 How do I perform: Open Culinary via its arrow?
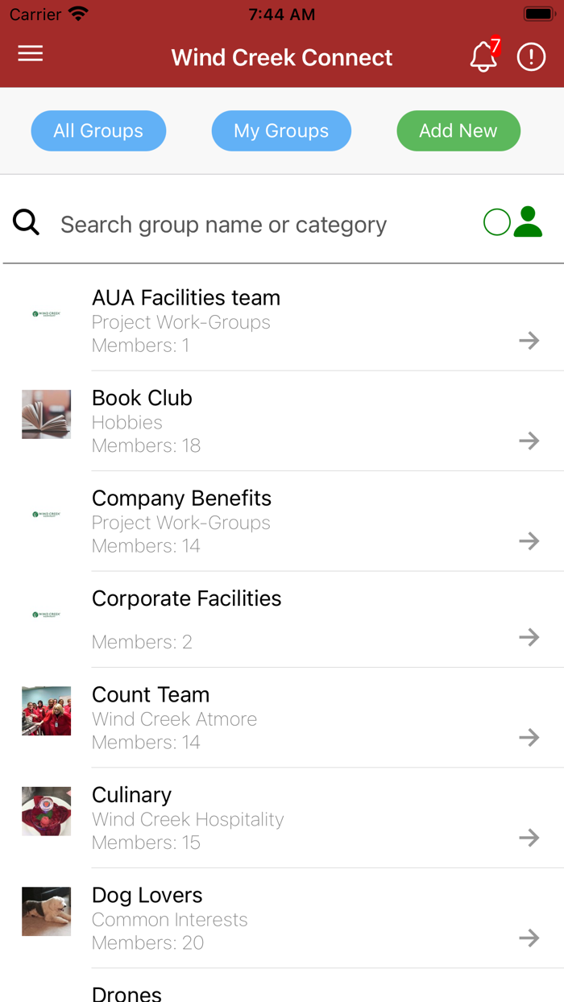(529, 838)
